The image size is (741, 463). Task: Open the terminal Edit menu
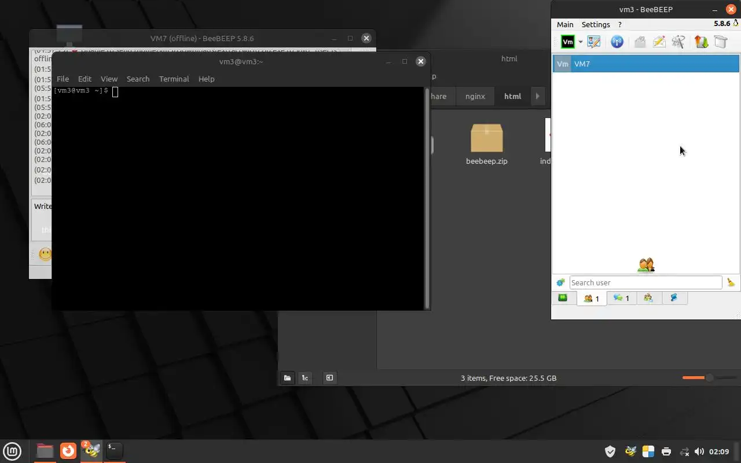point(85,79)
